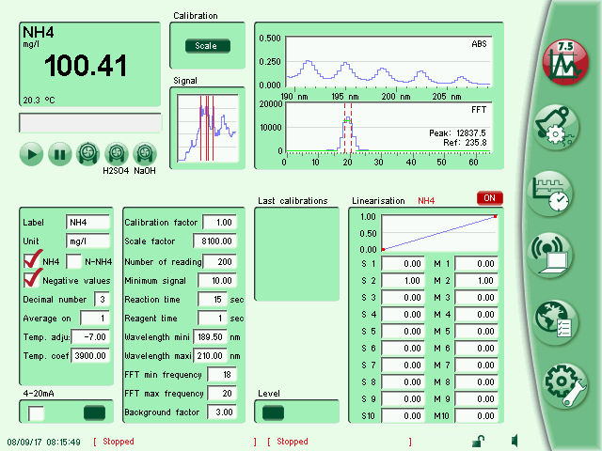Click the padlock icon in status bar
Screen dimensions: 602x451
(478, 441)
